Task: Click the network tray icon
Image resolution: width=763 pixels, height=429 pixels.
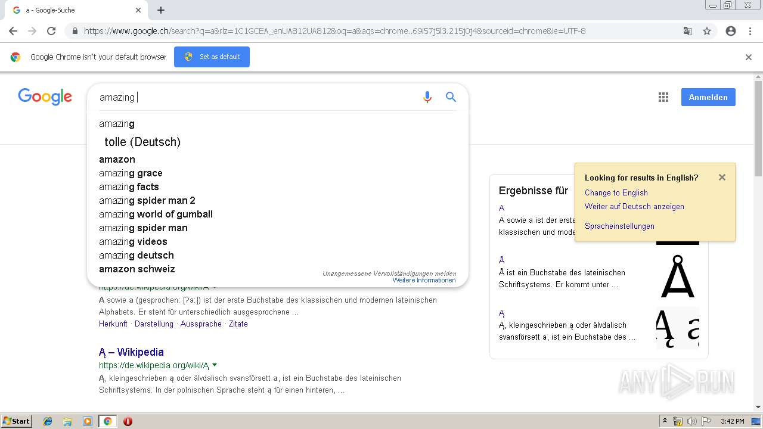Action: click(x=678, y=421)
